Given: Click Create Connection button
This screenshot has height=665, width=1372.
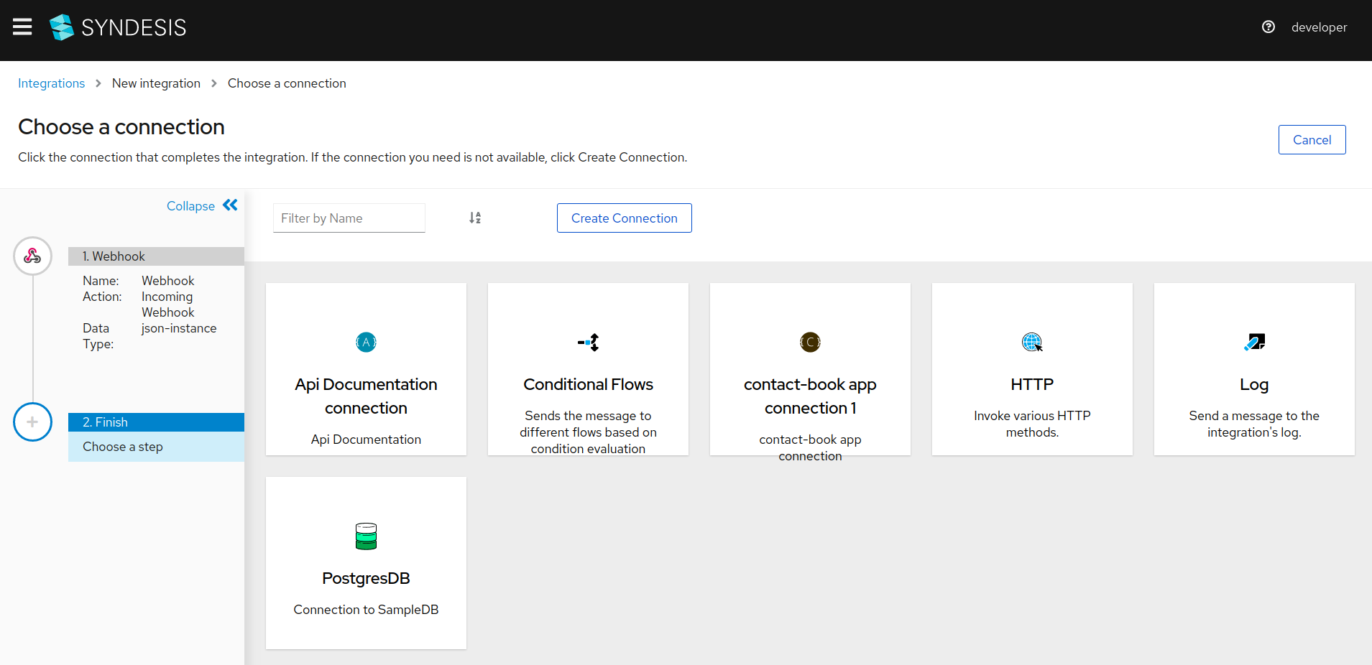Looking at the screenshot, I should pos(624,218).
